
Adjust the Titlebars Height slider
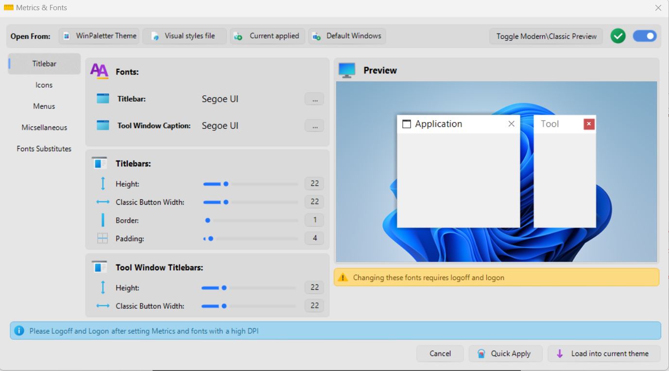click(x=251, y=184)
